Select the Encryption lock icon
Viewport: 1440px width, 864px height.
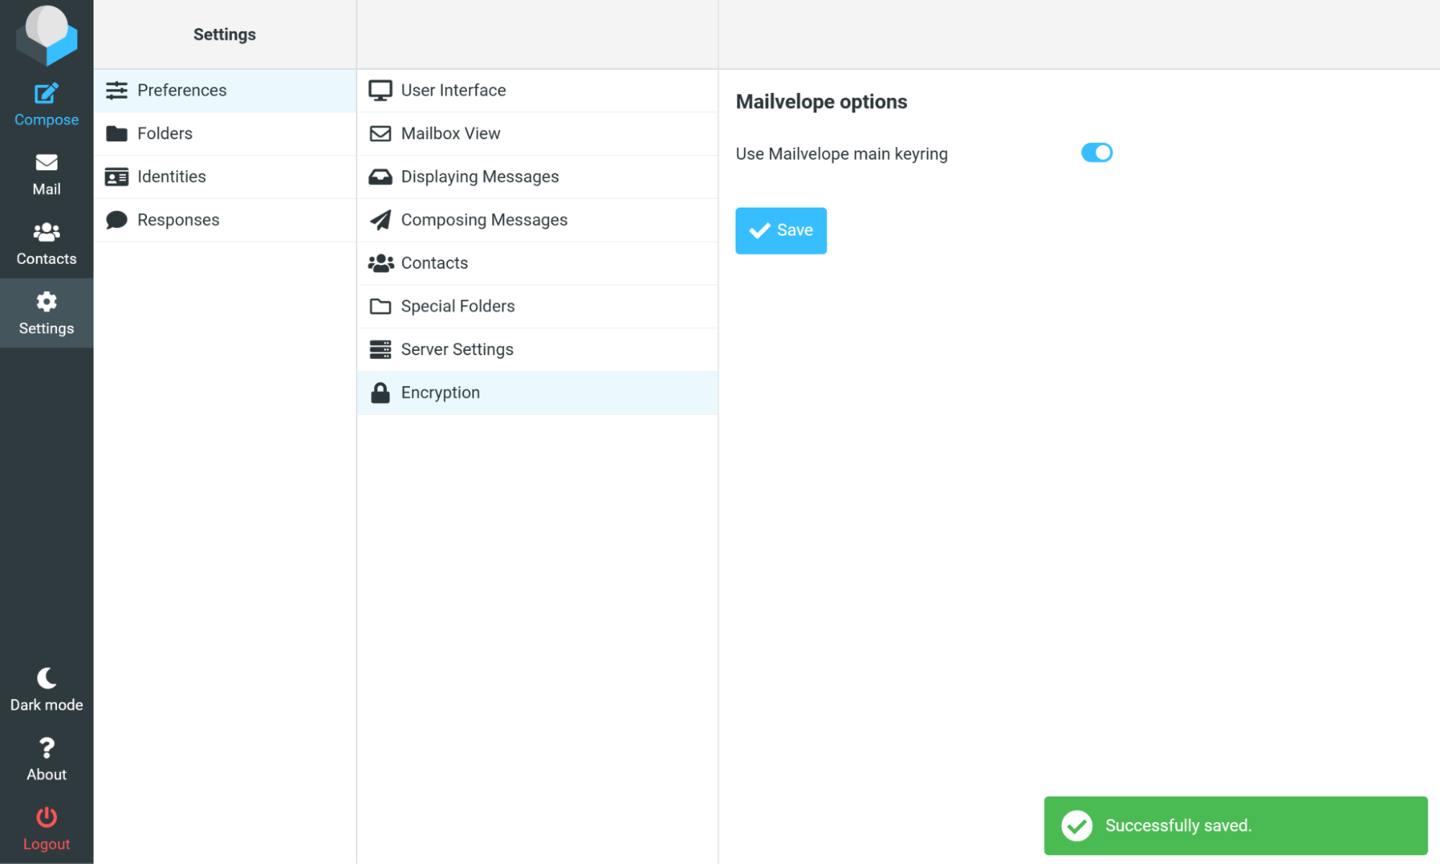[x=380, y=392]
